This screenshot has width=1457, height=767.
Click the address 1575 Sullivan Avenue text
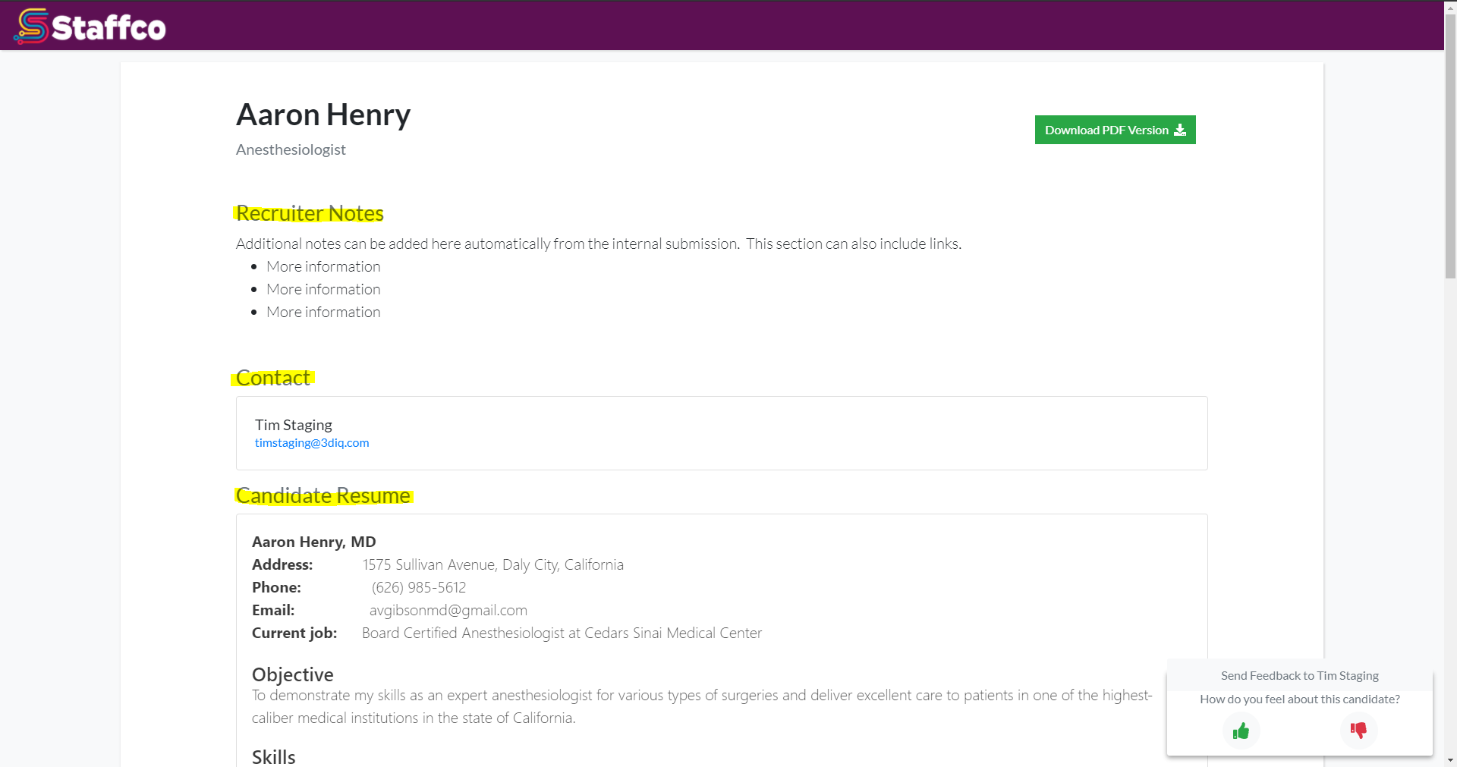[x=493, y=564]
